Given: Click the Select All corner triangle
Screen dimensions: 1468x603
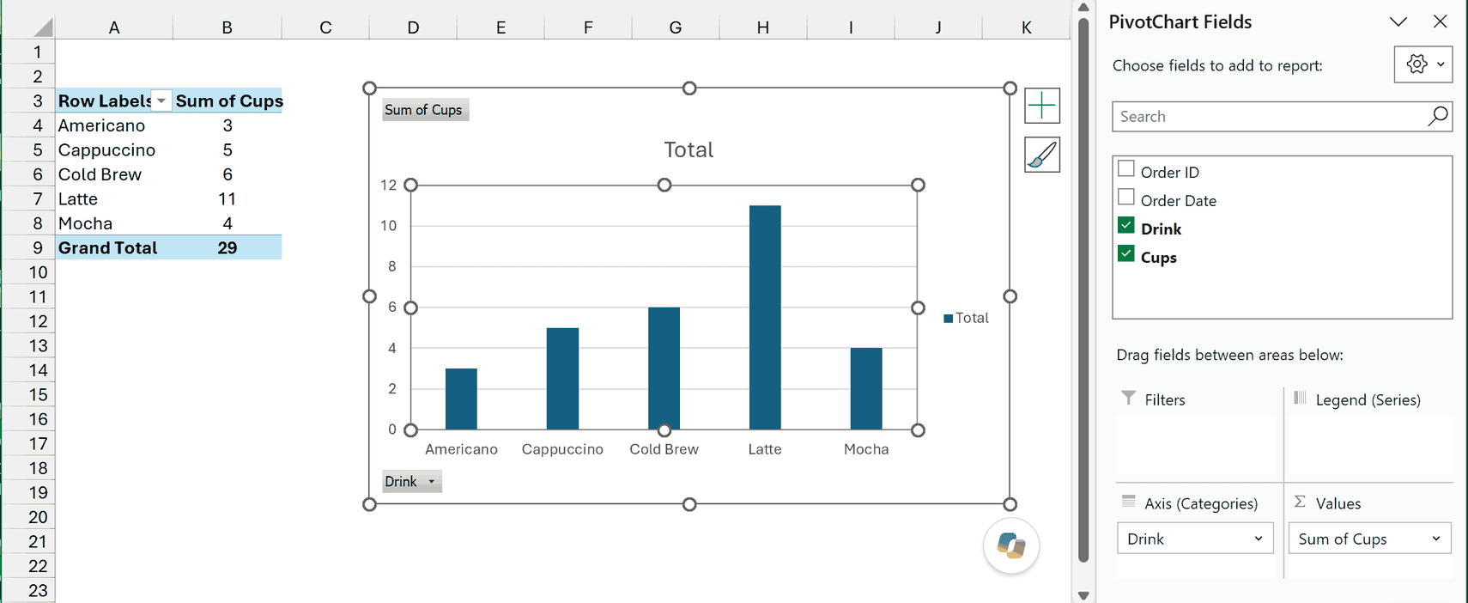Looking at the screenshot, I should point(42,27).
